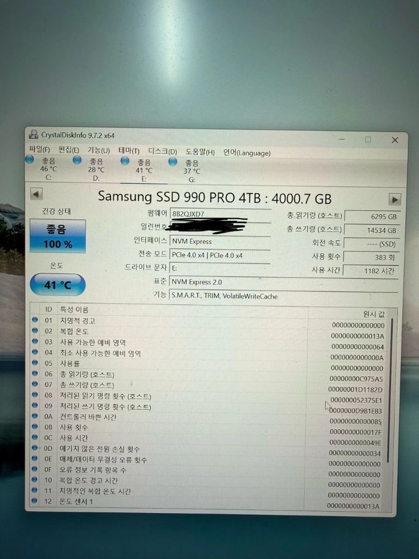This screenshot has width=419, height=559.
Task: Click the total host writes value 14534 GB
Action: 372,230
